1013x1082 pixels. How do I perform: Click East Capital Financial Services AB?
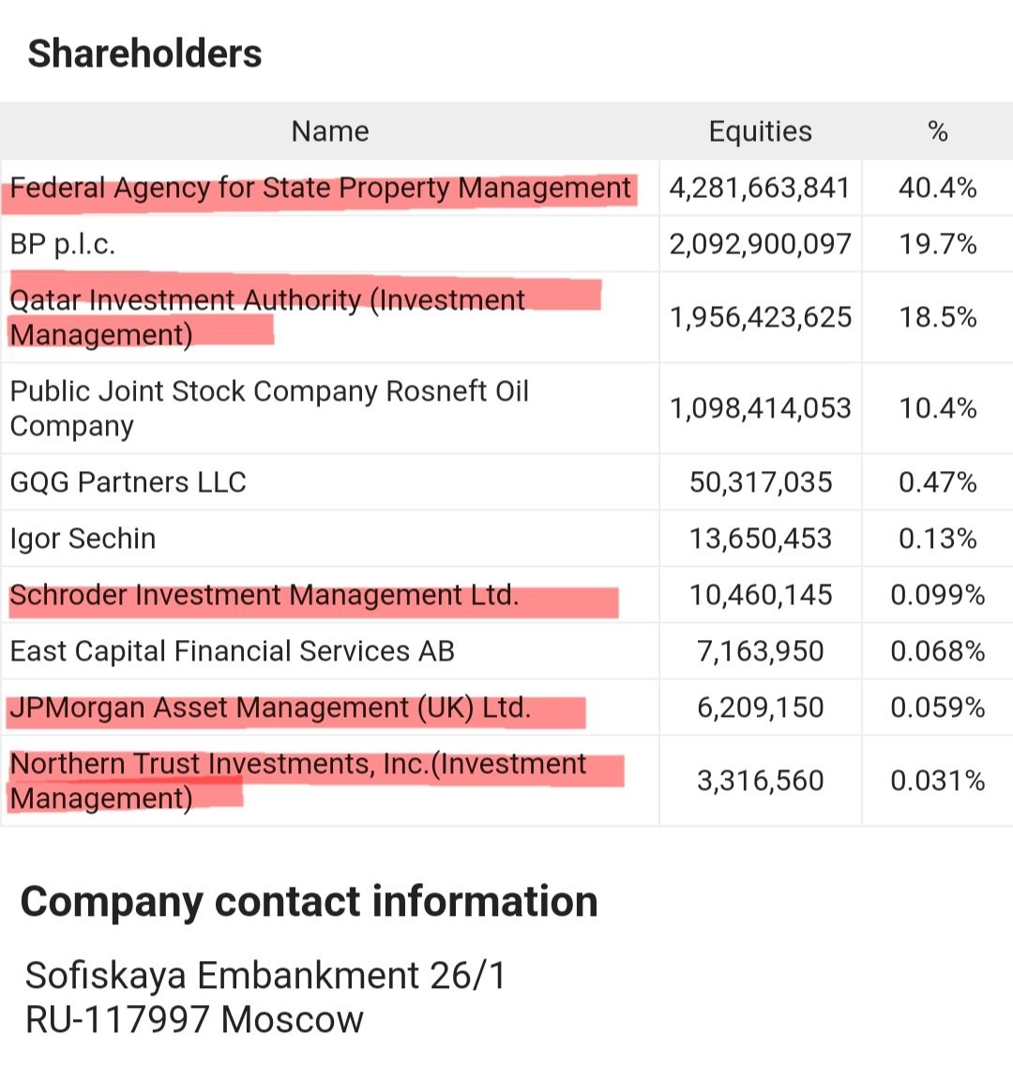pos(232,651)
